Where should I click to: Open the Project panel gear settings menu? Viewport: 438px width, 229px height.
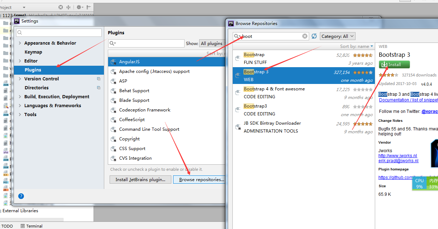coord(79,7)
